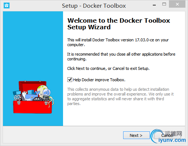Click the black blob character with eyes
This screenshot has height=146, width=188.
pos(38,99)
